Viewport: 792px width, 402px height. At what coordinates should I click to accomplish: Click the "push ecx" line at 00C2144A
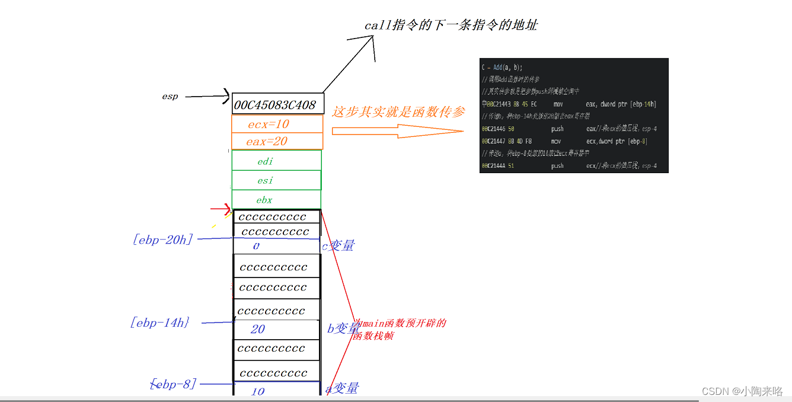(569, 166)
